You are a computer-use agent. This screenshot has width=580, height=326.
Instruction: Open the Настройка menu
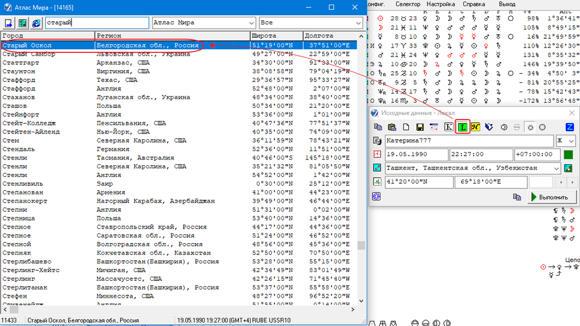pyautogui.click(x=441, y=4)
